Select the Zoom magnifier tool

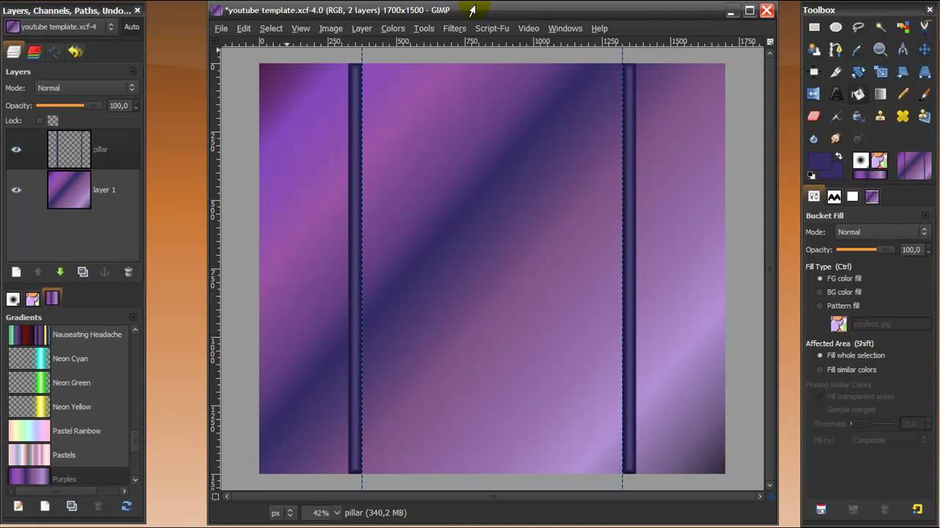tap(881, 50)
